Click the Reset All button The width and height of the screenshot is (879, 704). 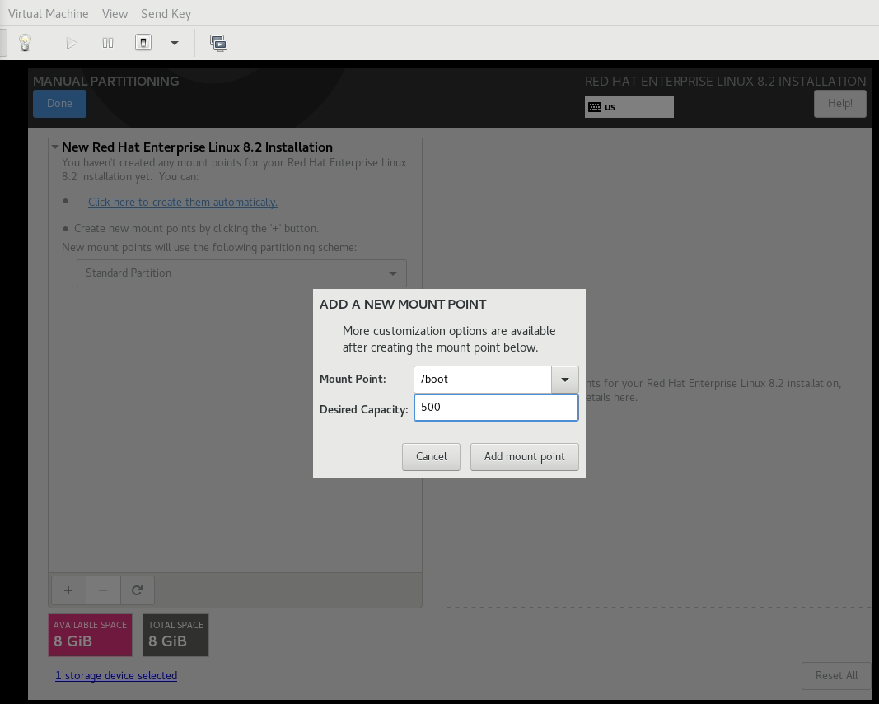[x=836, y=675]
